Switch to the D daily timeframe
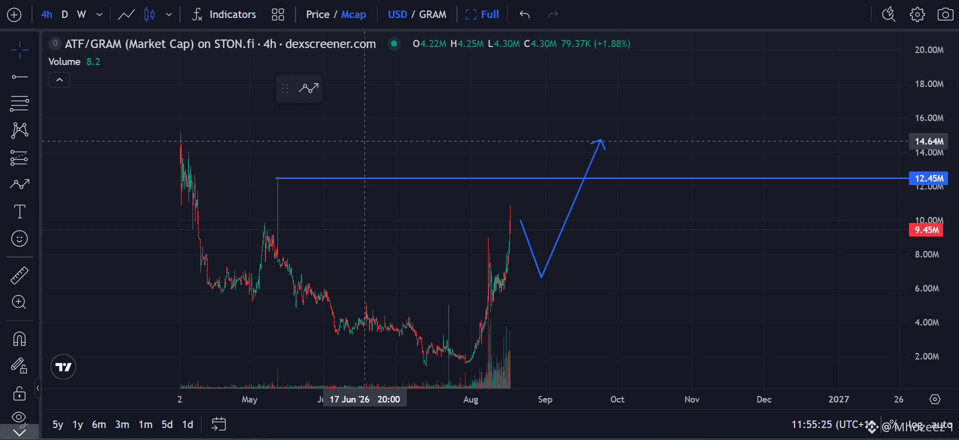Screen dimensions: 959x440 coord(64,14)
